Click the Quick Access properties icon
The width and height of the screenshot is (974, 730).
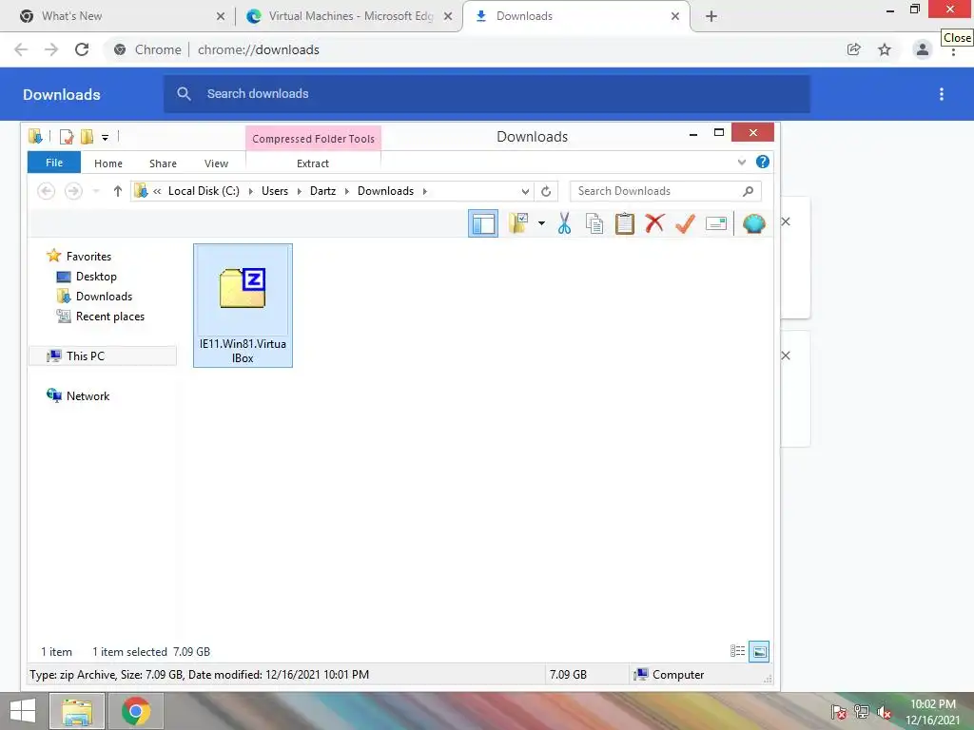67,137
